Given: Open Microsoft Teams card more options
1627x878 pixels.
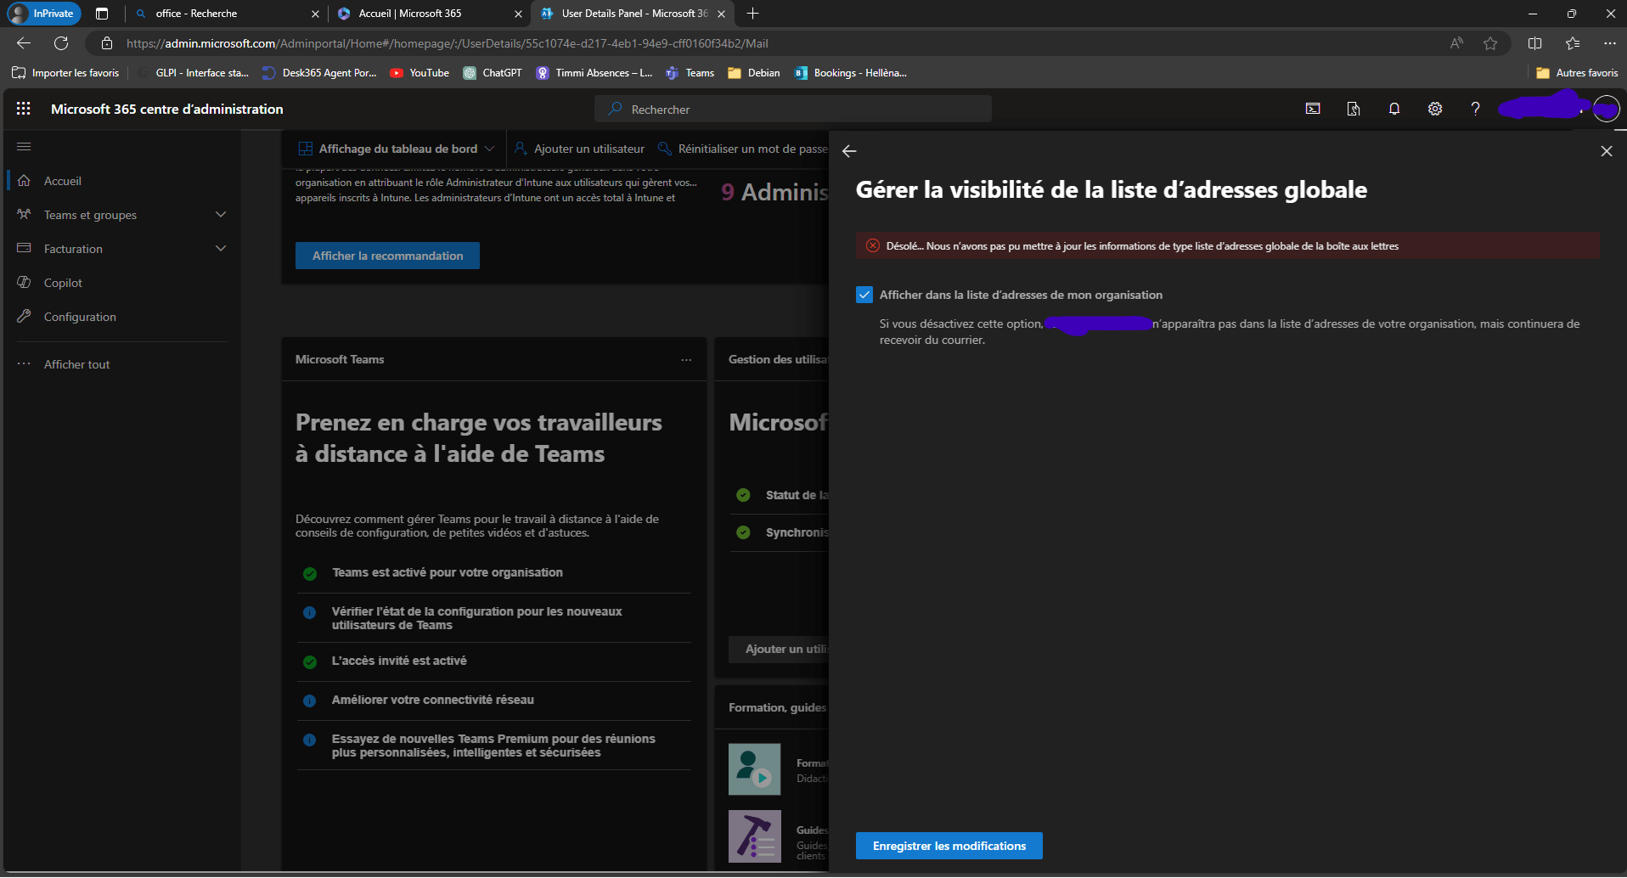Looking at the screenshot, I should [x=686, y=360].
